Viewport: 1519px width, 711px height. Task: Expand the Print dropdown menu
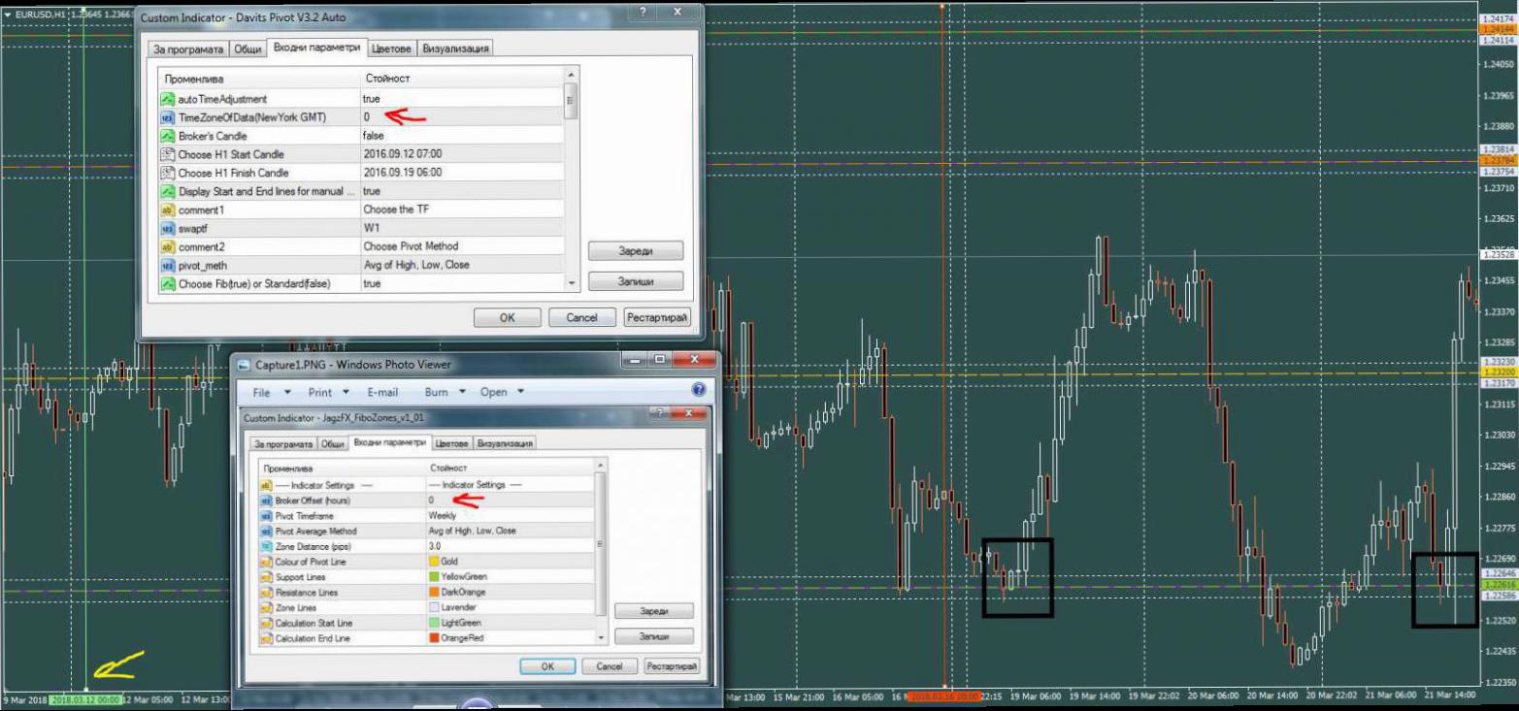point(328,393)
